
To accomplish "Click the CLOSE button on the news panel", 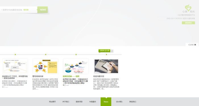I will [x=192, y=45].
